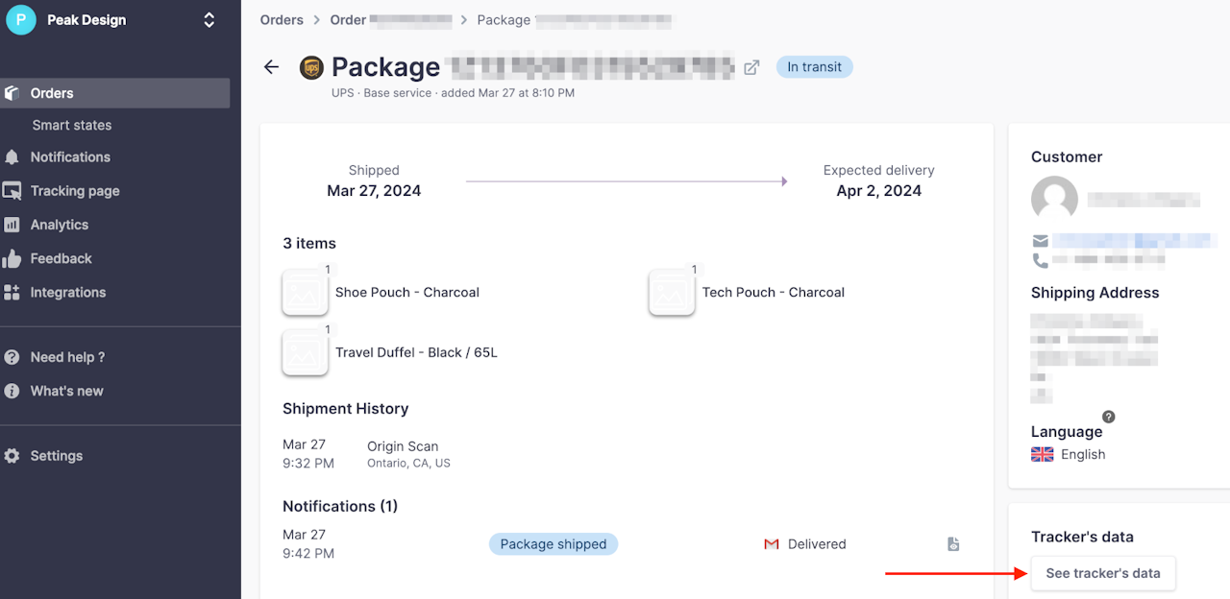Expand the Peak Design workspace switcher

209,20
